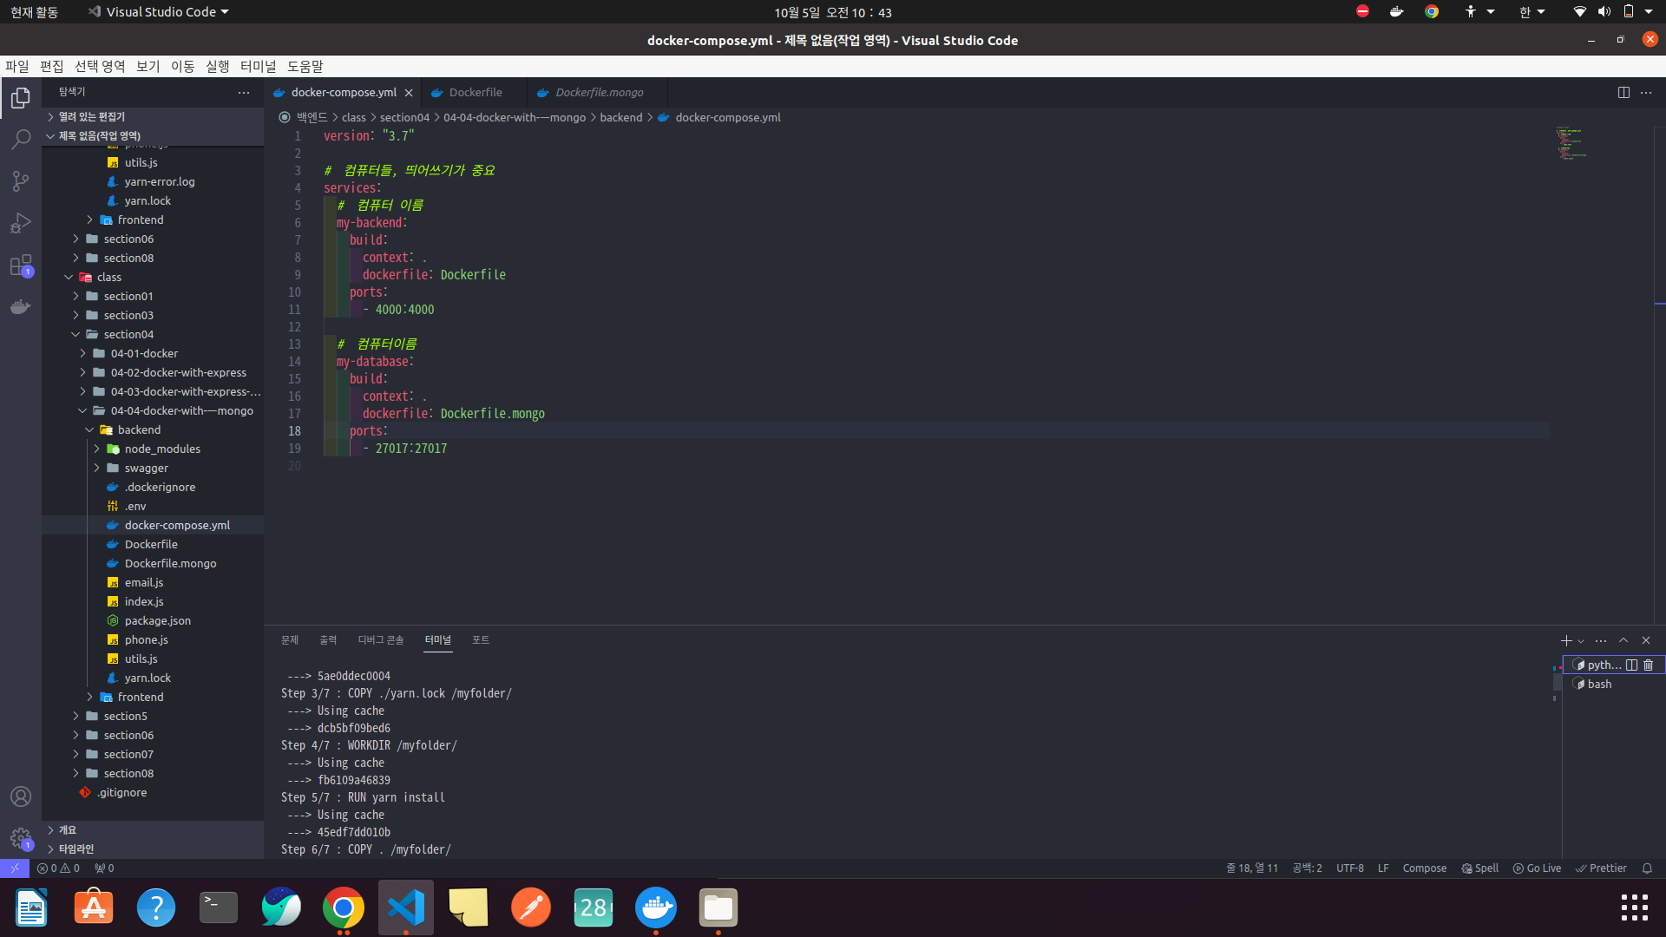Screen dimensions: 1666x937
Task: Kill the python terminal with trash icon
Action: (1649, 665)
